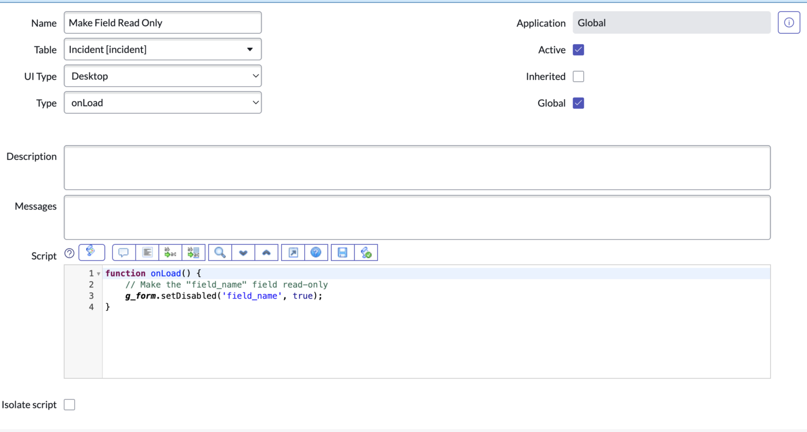Toggle the Isolate script checkbox
The height and width of the screenshot is (432, 807).
(69, 404)
